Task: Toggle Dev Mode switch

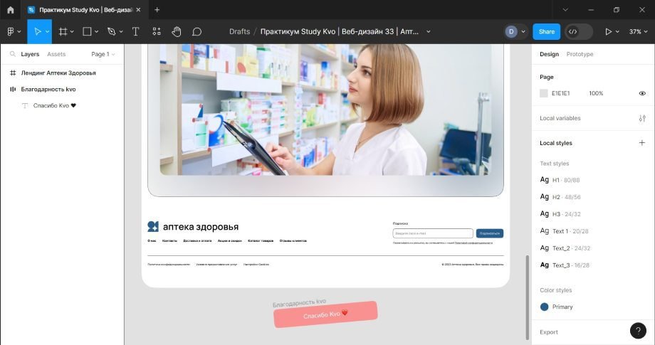Action: (x=578, y=32)
